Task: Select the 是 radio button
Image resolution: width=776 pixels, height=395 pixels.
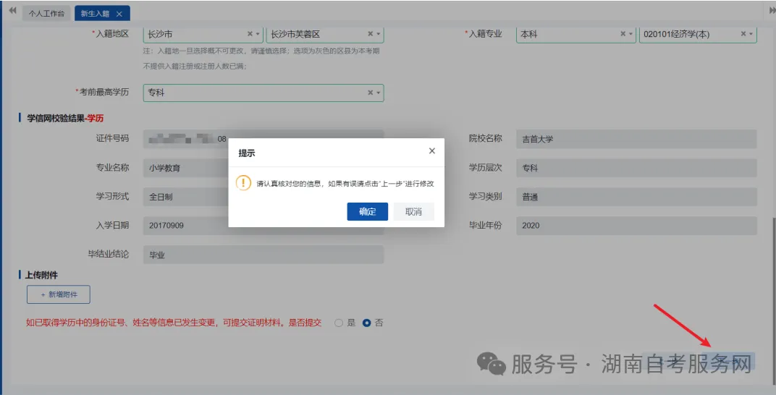Action: click(339, 323)
